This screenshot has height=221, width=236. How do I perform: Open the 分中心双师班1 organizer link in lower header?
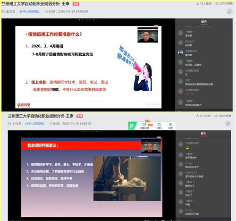tap(35, 124)
